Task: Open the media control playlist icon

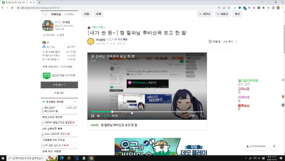Action: (268, 8)
